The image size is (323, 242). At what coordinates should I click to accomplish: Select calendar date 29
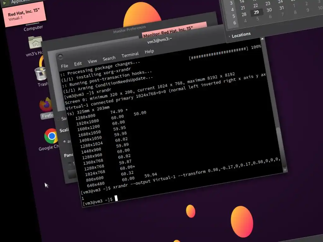tap(256, 12)
